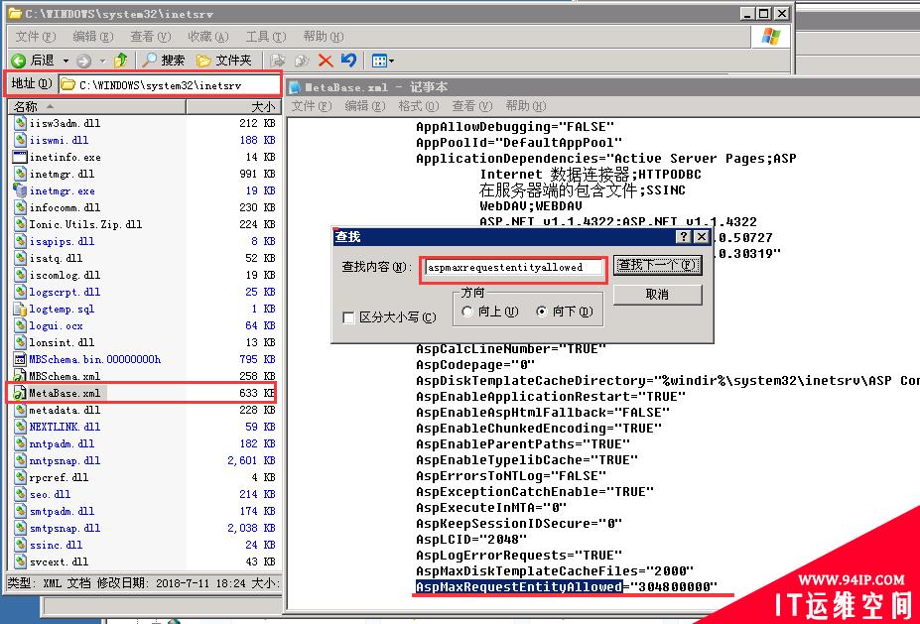920x624 pixels.
Task: Select the MBSchema.xml file icon
Action: (x=21, y=376)
